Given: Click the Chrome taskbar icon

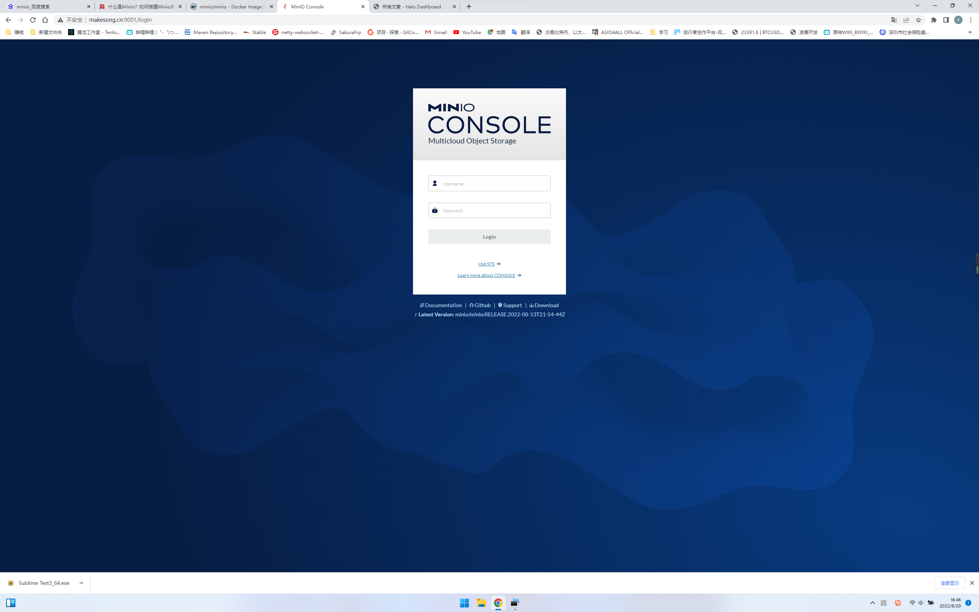Looking at the screenshot, I should (x=498, y=603).
